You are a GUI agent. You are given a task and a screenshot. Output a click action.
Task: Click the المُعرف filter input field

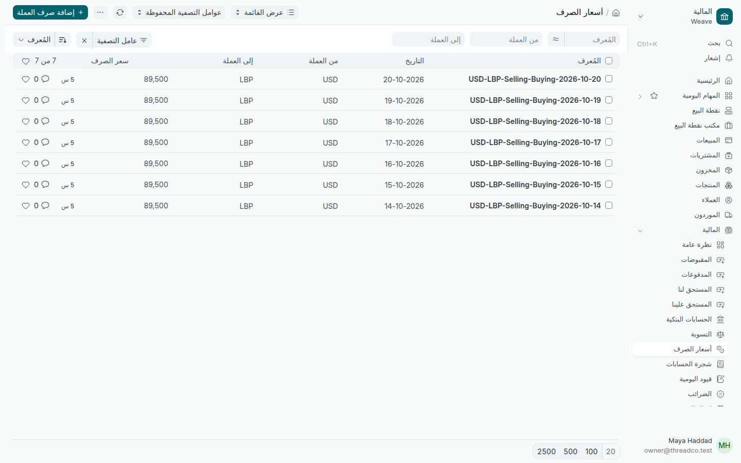click(592, 40)
